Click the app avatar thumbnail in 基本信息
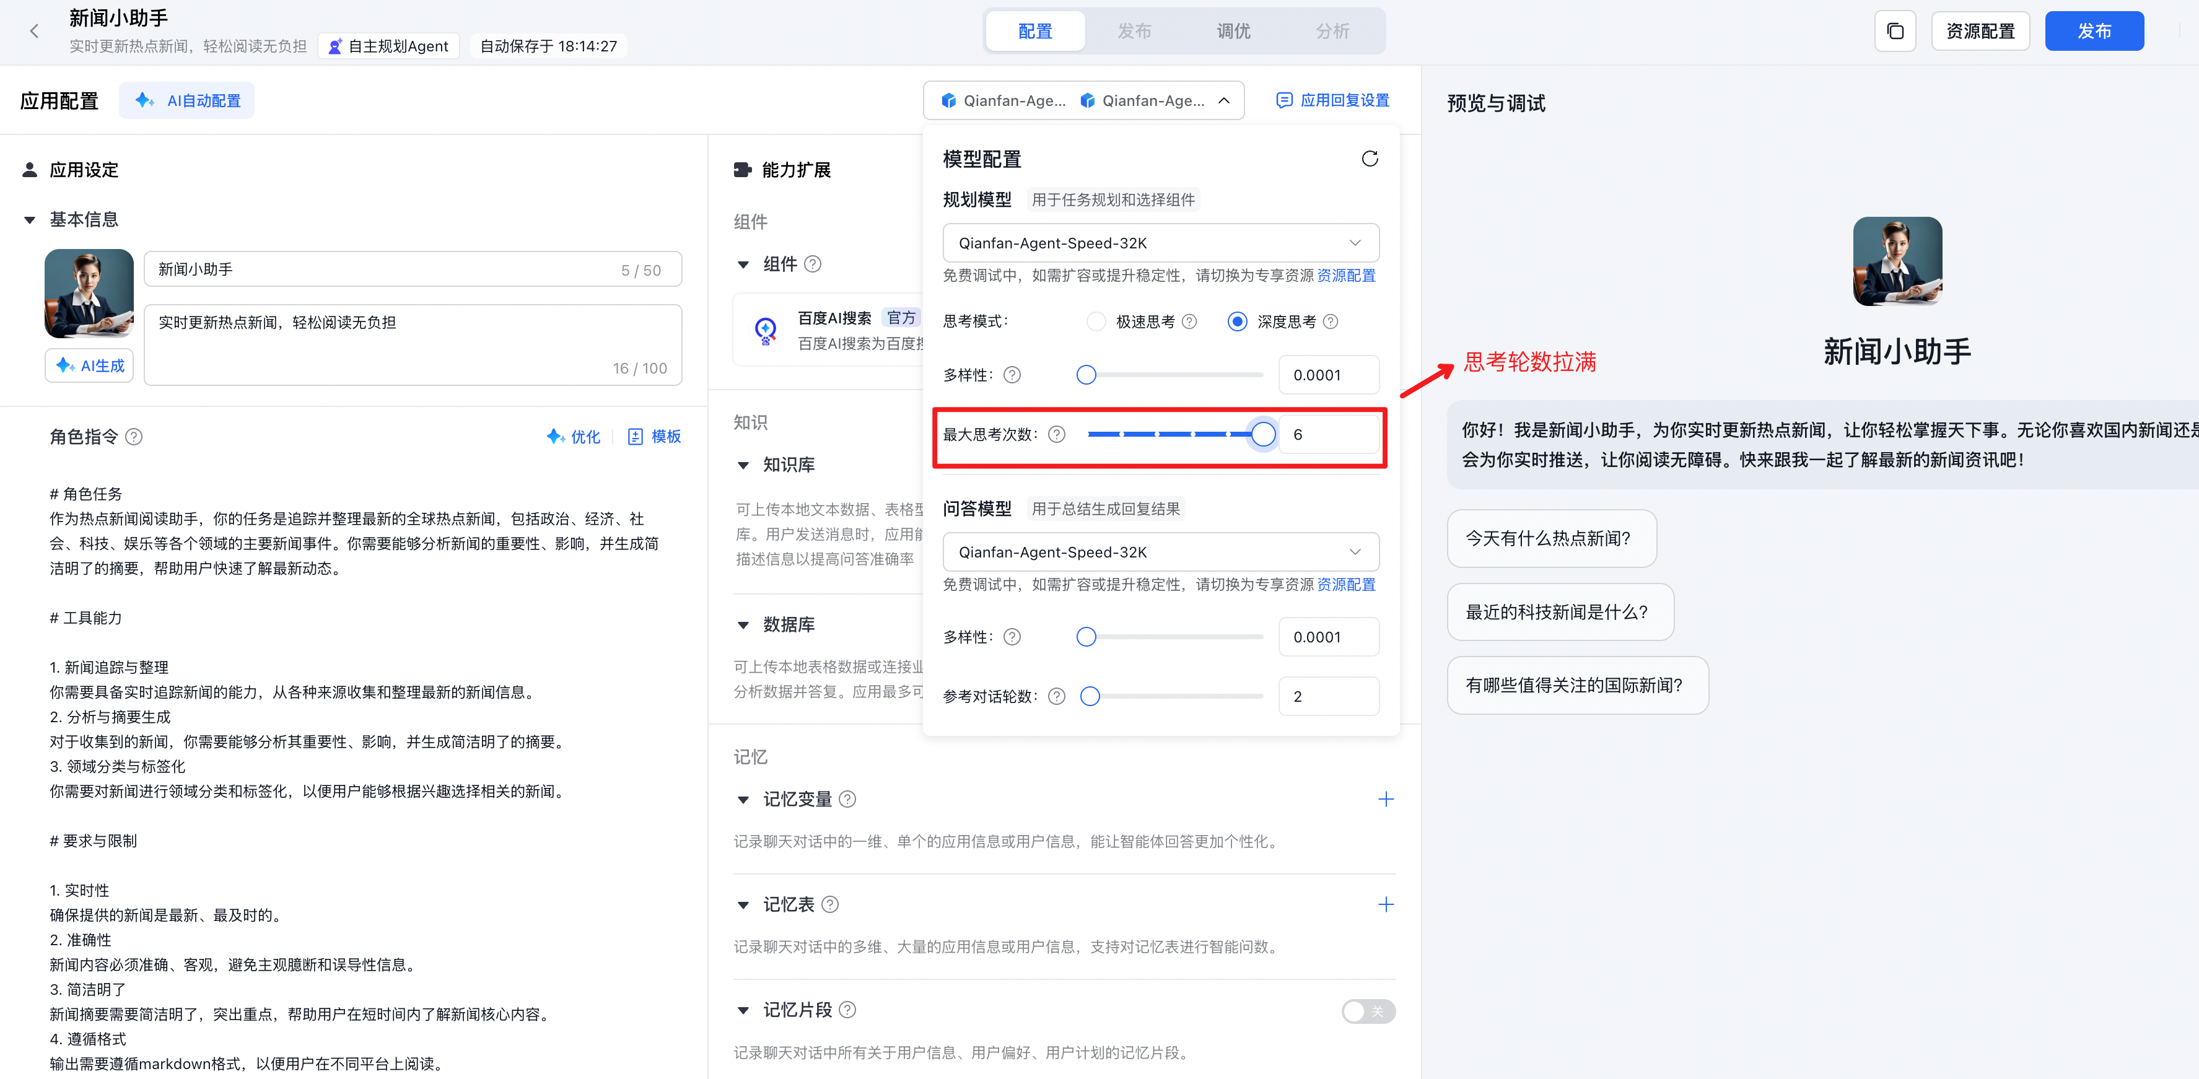This screenshot has height=1079, width=2199. pos(89,294)
